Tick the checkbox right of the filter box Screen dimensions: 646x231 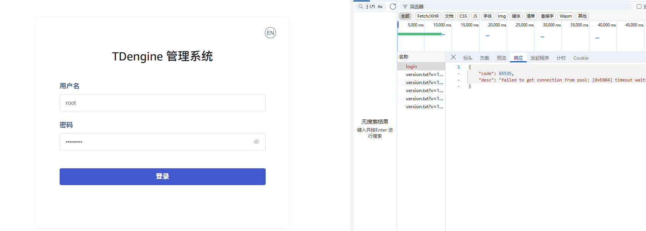pos(639,7)
